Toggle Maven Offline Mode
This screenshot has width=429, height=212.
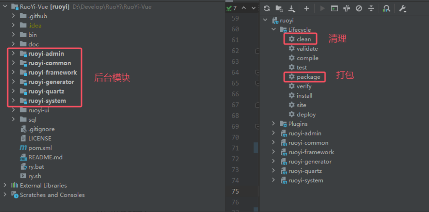347,8
